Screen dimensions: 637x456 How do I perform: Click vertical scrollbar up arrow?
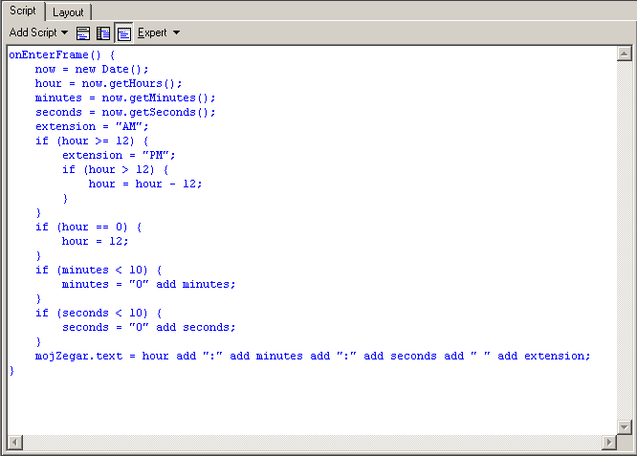624,54
